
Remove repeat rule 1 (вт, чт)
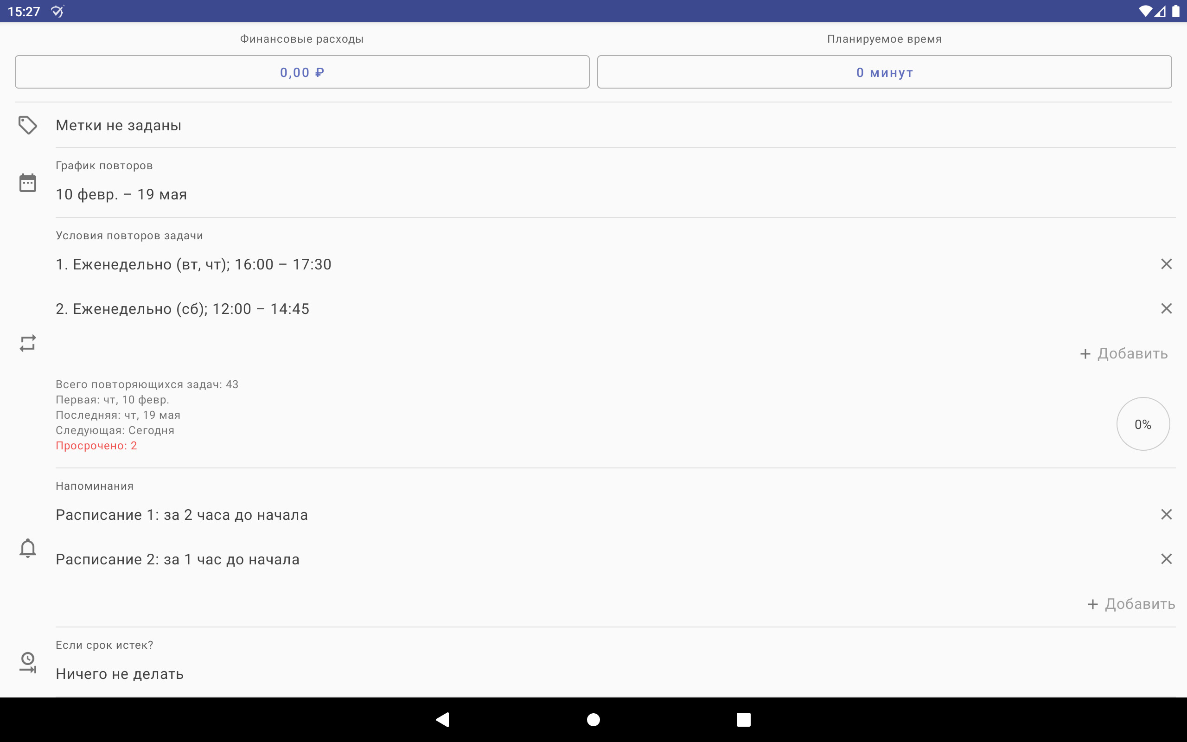coord(1166,264)
